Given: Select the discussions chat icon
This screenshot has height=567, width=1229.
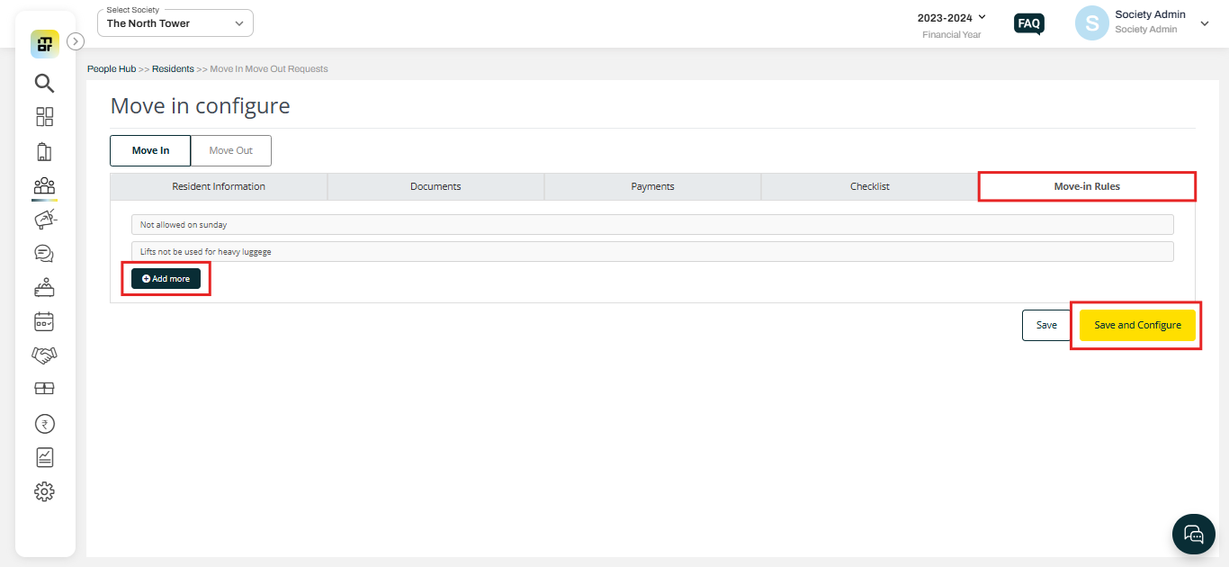Looking at the screenshot, I should pyautogui.click(x=44, y=253).
